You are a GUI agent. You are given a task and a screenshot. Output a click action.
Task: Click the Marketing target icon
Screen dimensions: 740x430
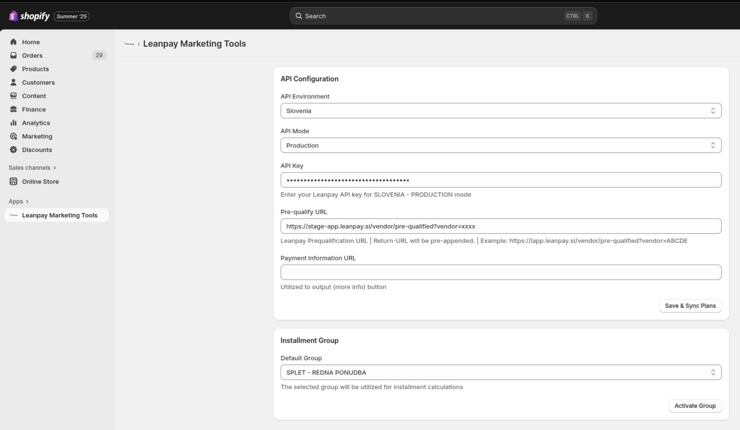13,136
